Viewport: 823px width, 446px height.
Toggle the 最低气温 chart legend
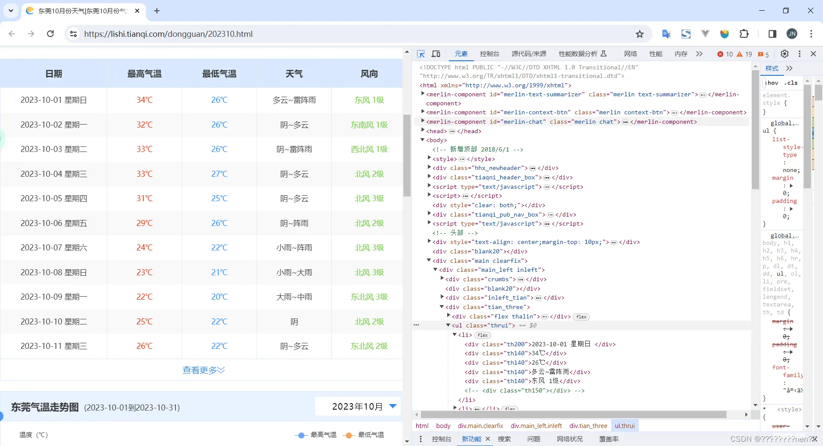point(363,435)
